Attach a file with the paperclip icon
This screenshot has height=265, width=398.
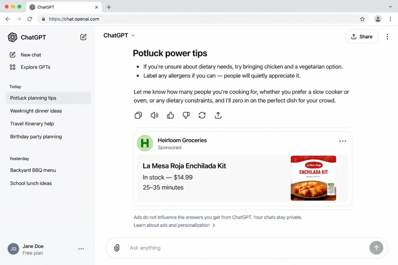117,248
